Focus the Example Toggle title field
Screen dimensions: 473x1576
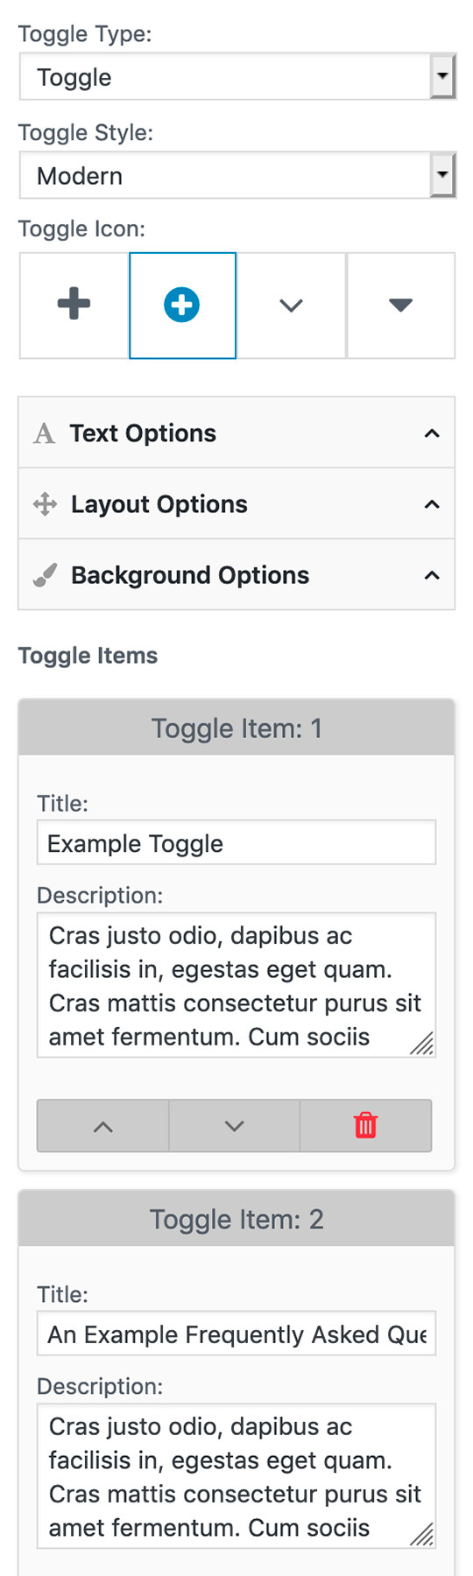[236, 843]
